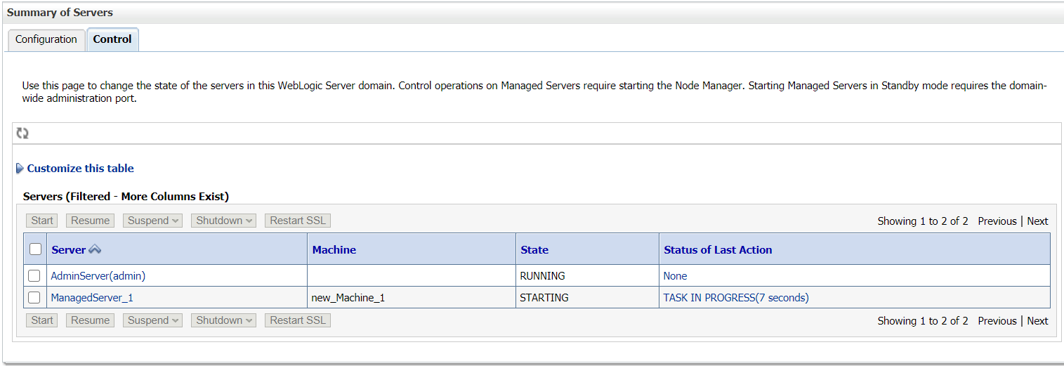1064x366 pixels.
Task: Select the ManagedServer_1 row checkbox
Action: pos(34,297)
